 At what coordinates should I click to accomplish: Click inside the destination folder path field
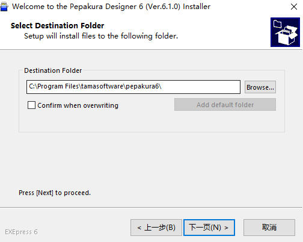click(x=133, y=87)
